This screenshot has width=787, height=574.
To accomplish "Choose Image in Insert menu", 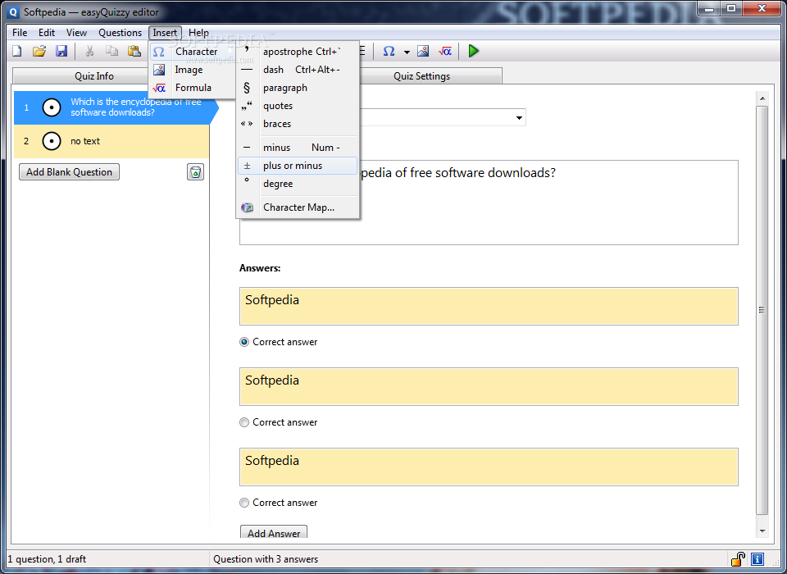I will tap(193, 70).
